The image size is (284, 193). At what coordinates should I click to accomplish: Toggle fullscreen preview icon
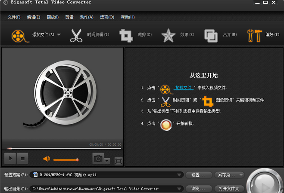tap(119, 161)
